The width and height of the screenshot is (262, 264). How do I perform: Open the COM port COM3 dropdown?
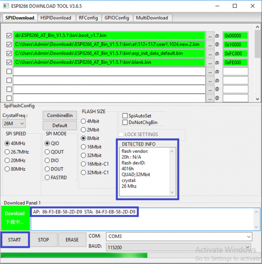[x=179, y=236]
